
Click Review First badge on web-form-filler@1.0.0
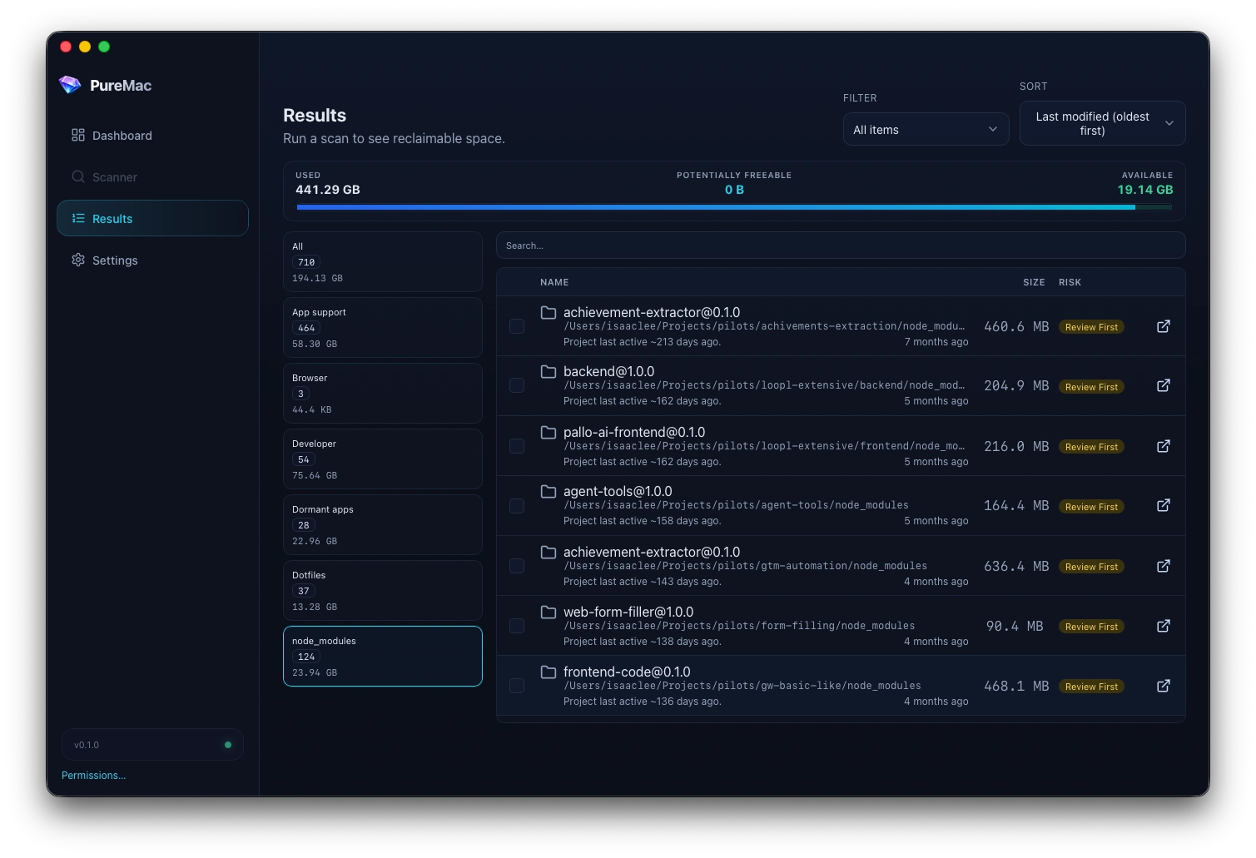1091,627
